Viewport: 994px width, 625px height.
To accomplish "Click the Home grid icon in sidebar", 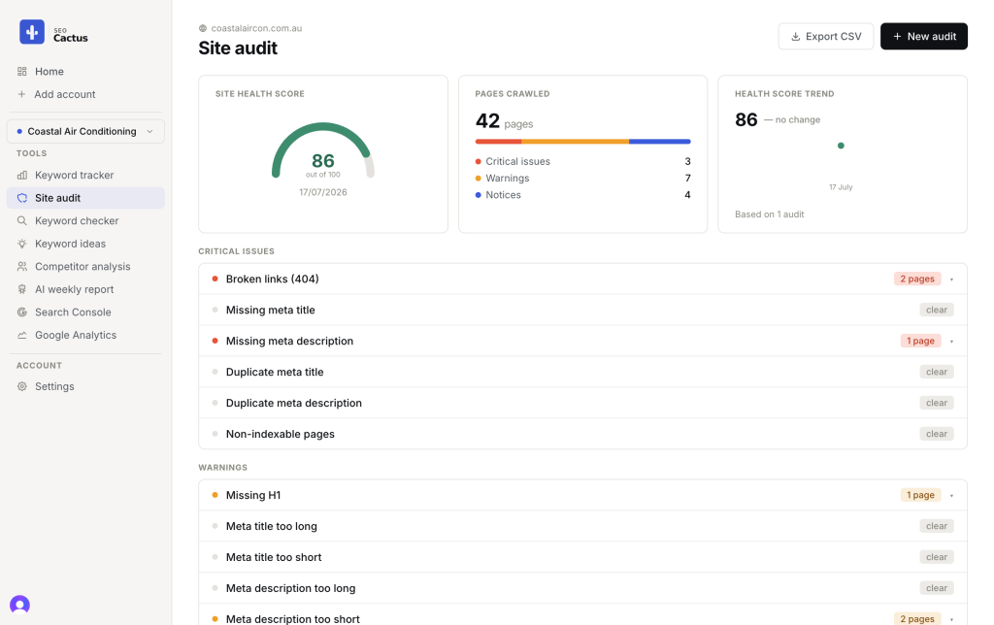I will tap(22, 72).
